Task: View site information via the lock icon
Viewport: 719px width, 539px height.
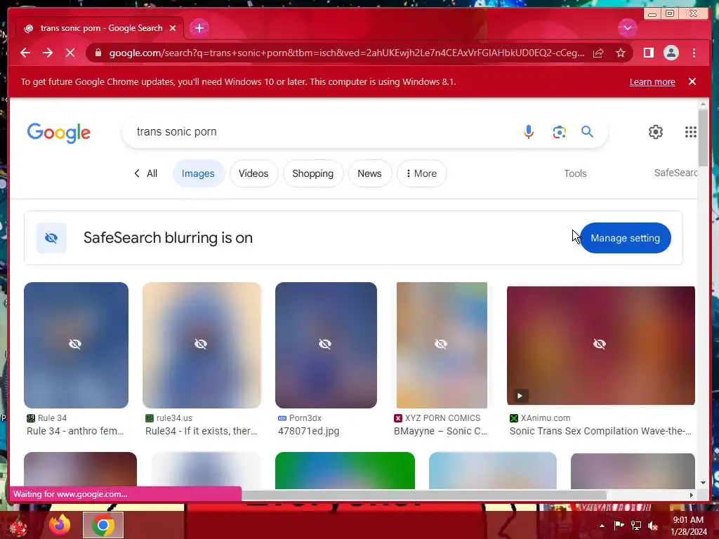Action: tap(98, 53)
